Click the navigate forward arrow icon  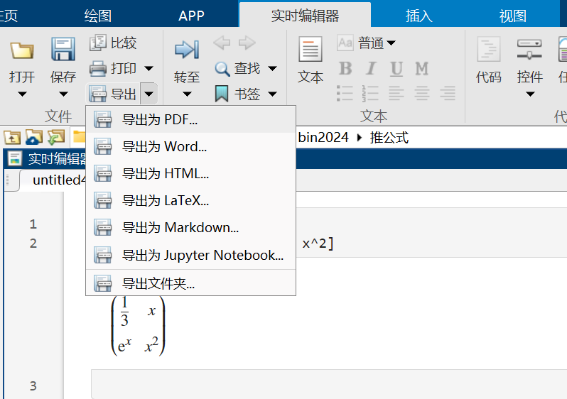pos(247,43)
